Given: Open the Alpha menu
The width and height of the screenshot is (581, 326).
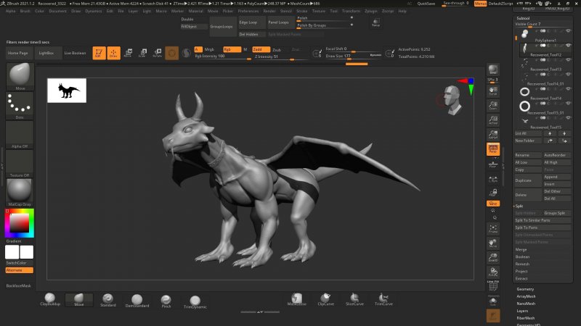Looking at the screenshot, I should (10, 11).
